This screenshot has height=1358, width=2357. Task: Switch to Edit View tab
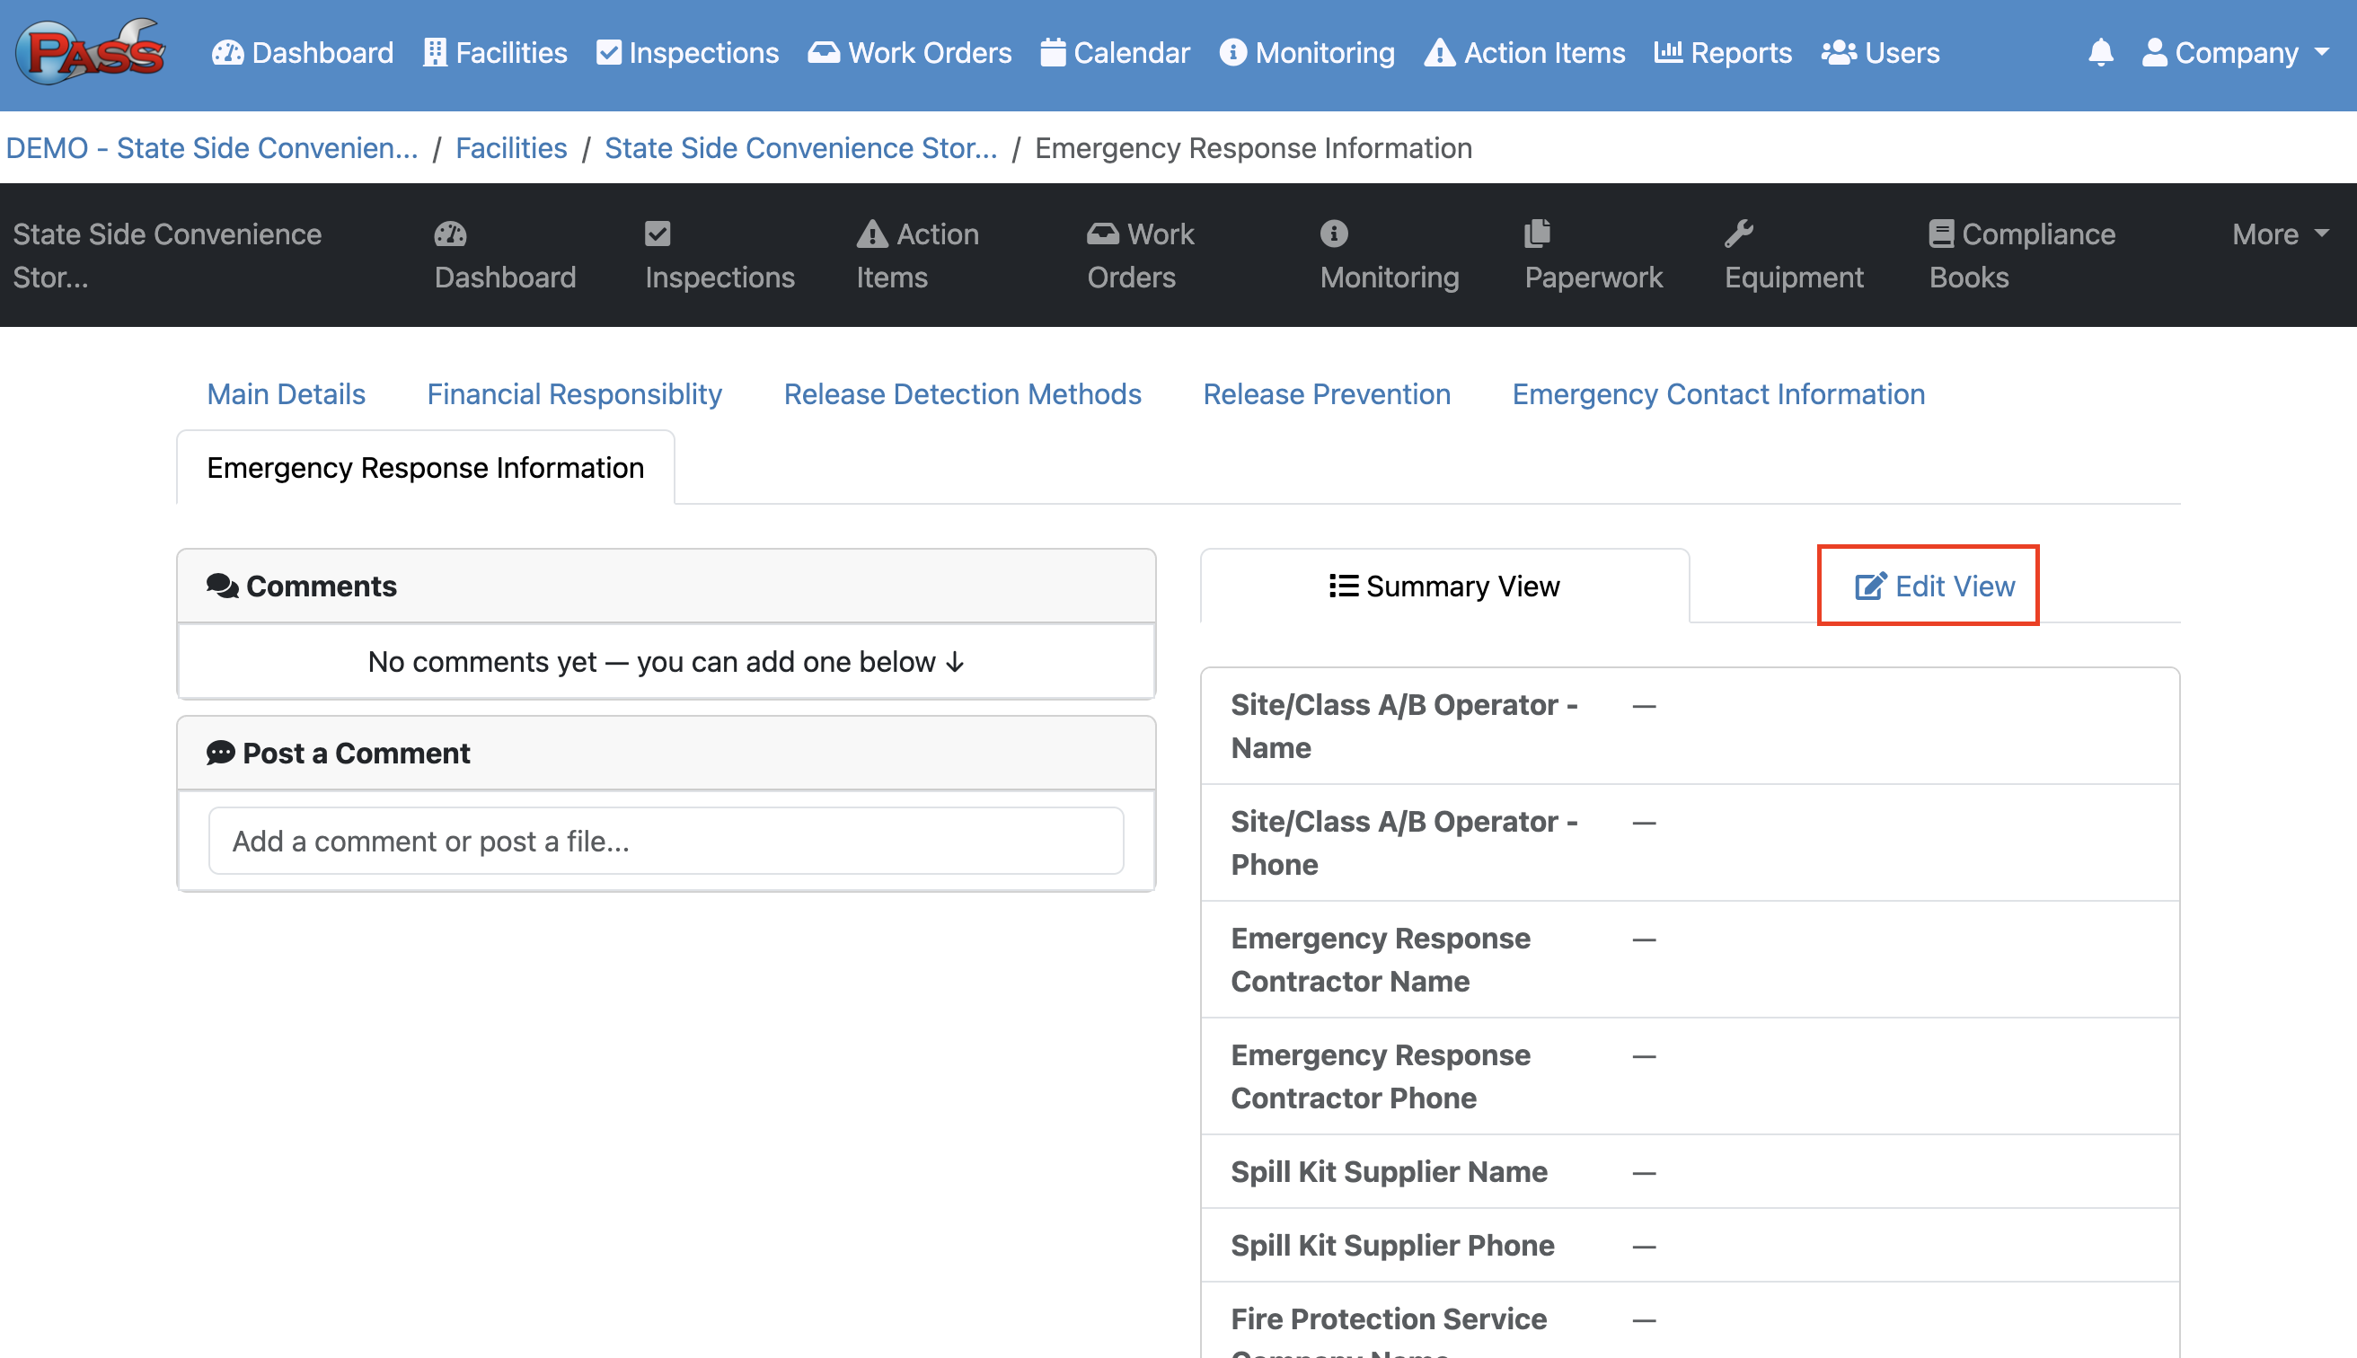tap(1934, 586)
